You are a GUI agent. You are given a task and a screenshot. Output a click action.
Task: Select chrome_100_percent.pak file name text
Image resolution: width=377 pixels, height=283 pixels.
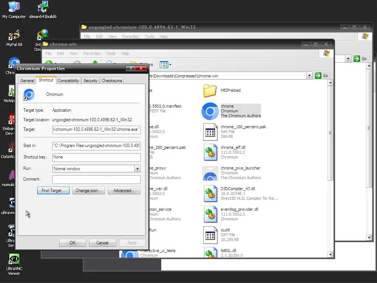pyautogui.click(x=243, y=127)
